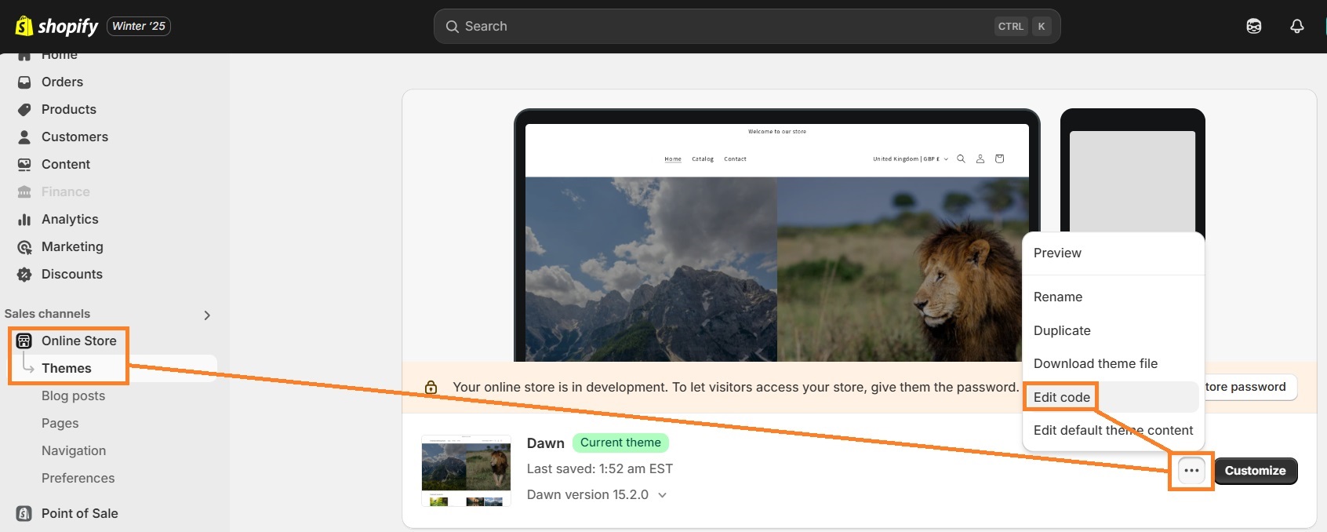Click the Finance bank icon
This screenshot has height=532, width=1327.
pos(24,191)
